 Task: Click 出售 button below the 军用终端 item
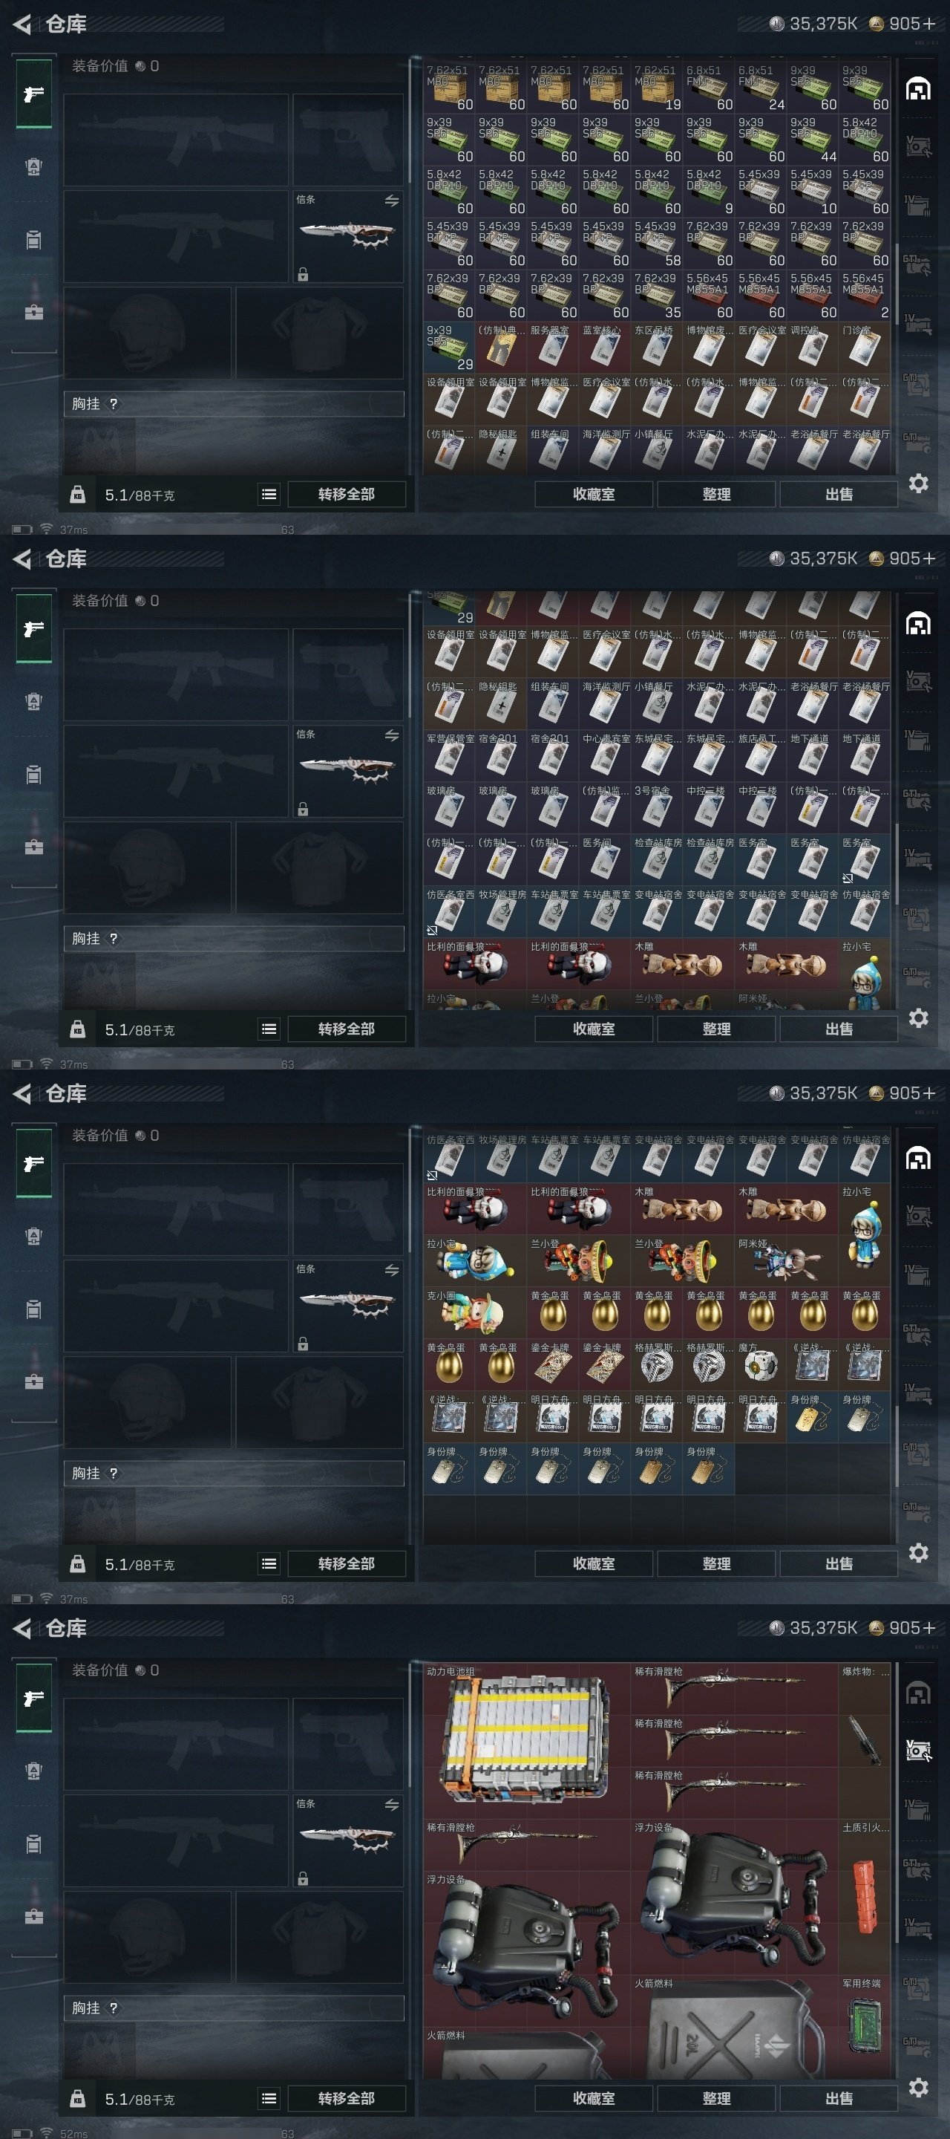pyautogui.click(x=839, y=2098)
